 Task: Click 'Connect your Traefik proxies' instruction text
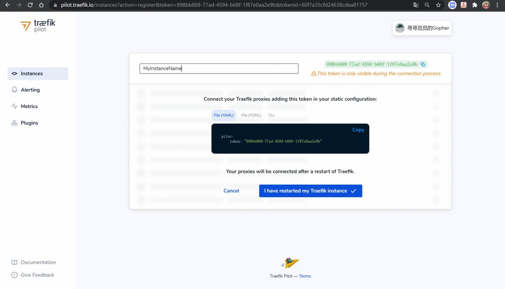[290, 99]
